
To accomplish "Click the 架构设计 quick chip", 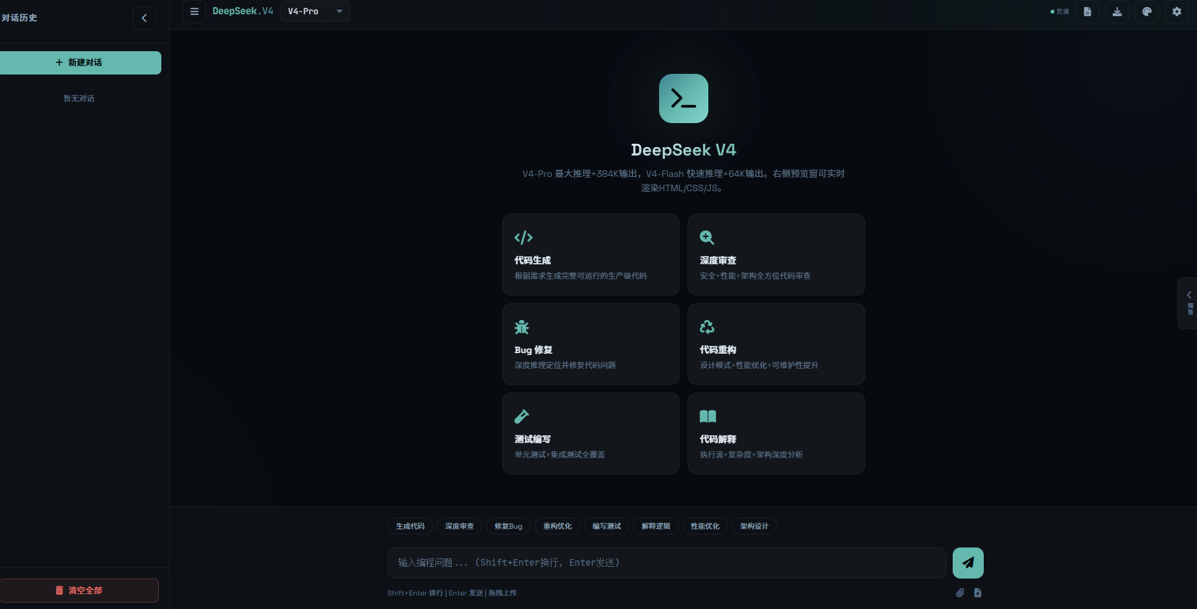I will click(x=754, y=526).
